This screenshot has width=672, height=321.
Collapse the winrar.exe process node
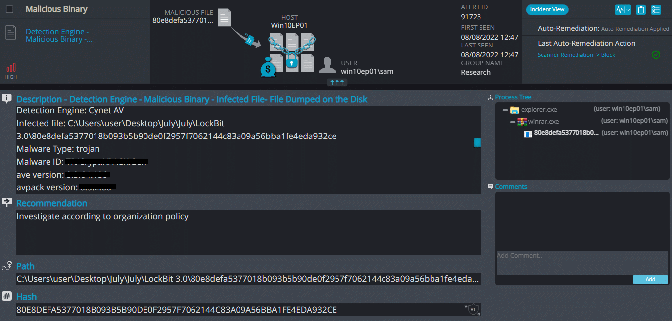[513, 122]
